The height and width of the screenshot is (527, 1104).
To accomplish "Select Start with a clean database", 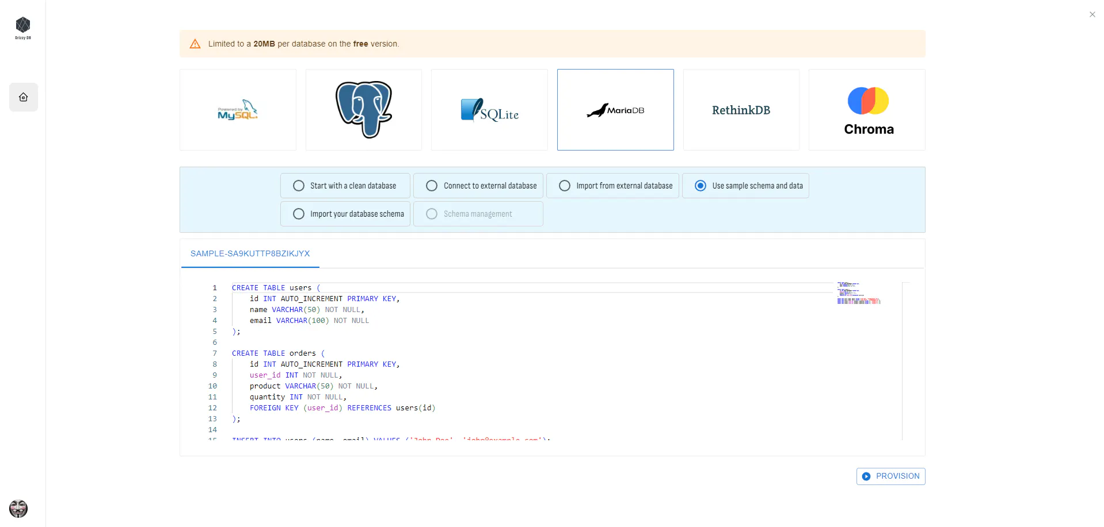I will point(345,186).
